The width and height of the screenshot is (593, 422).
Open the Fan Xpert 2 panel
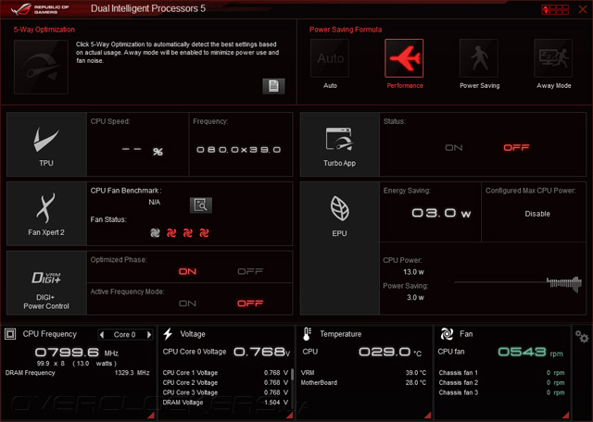pyautogui.click(x=46, y=214)
